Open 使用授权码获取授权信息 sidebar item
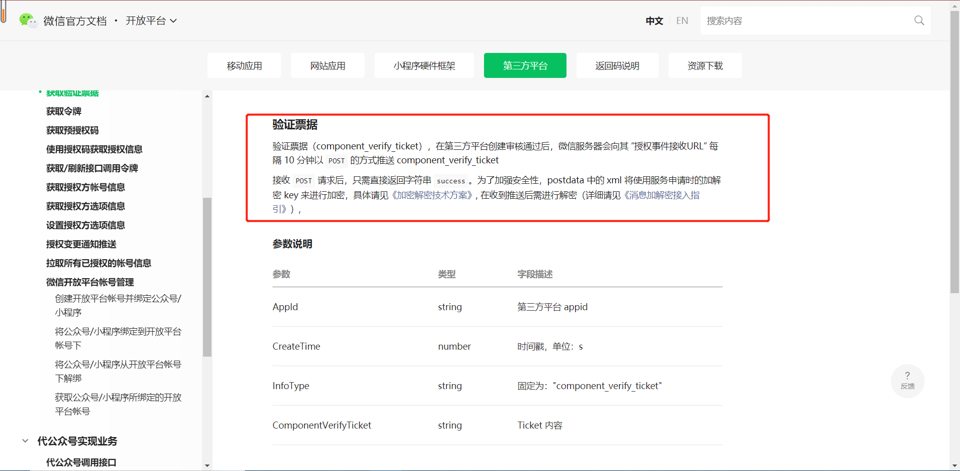The height and width of the screenshot is (471, 960). pyautogui.click(x=94, y=149)
